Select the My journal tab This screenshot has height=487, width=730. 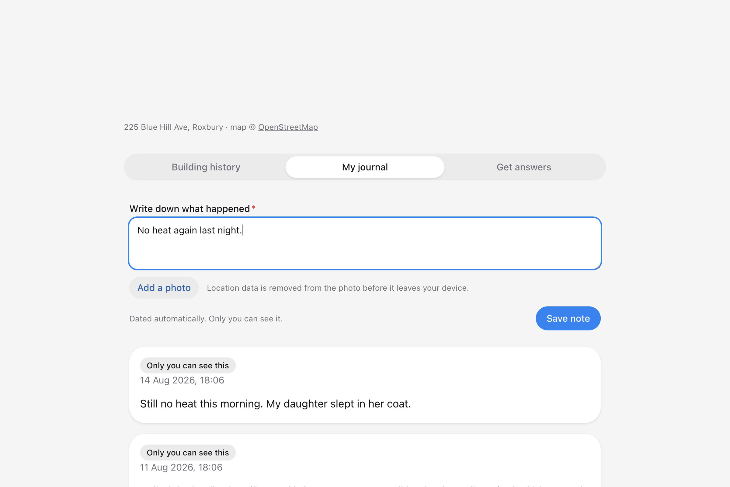(365, 167)
